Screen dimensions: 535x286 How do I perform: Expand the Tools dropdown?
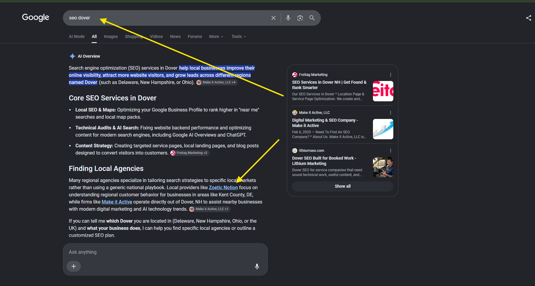[239, 36]
